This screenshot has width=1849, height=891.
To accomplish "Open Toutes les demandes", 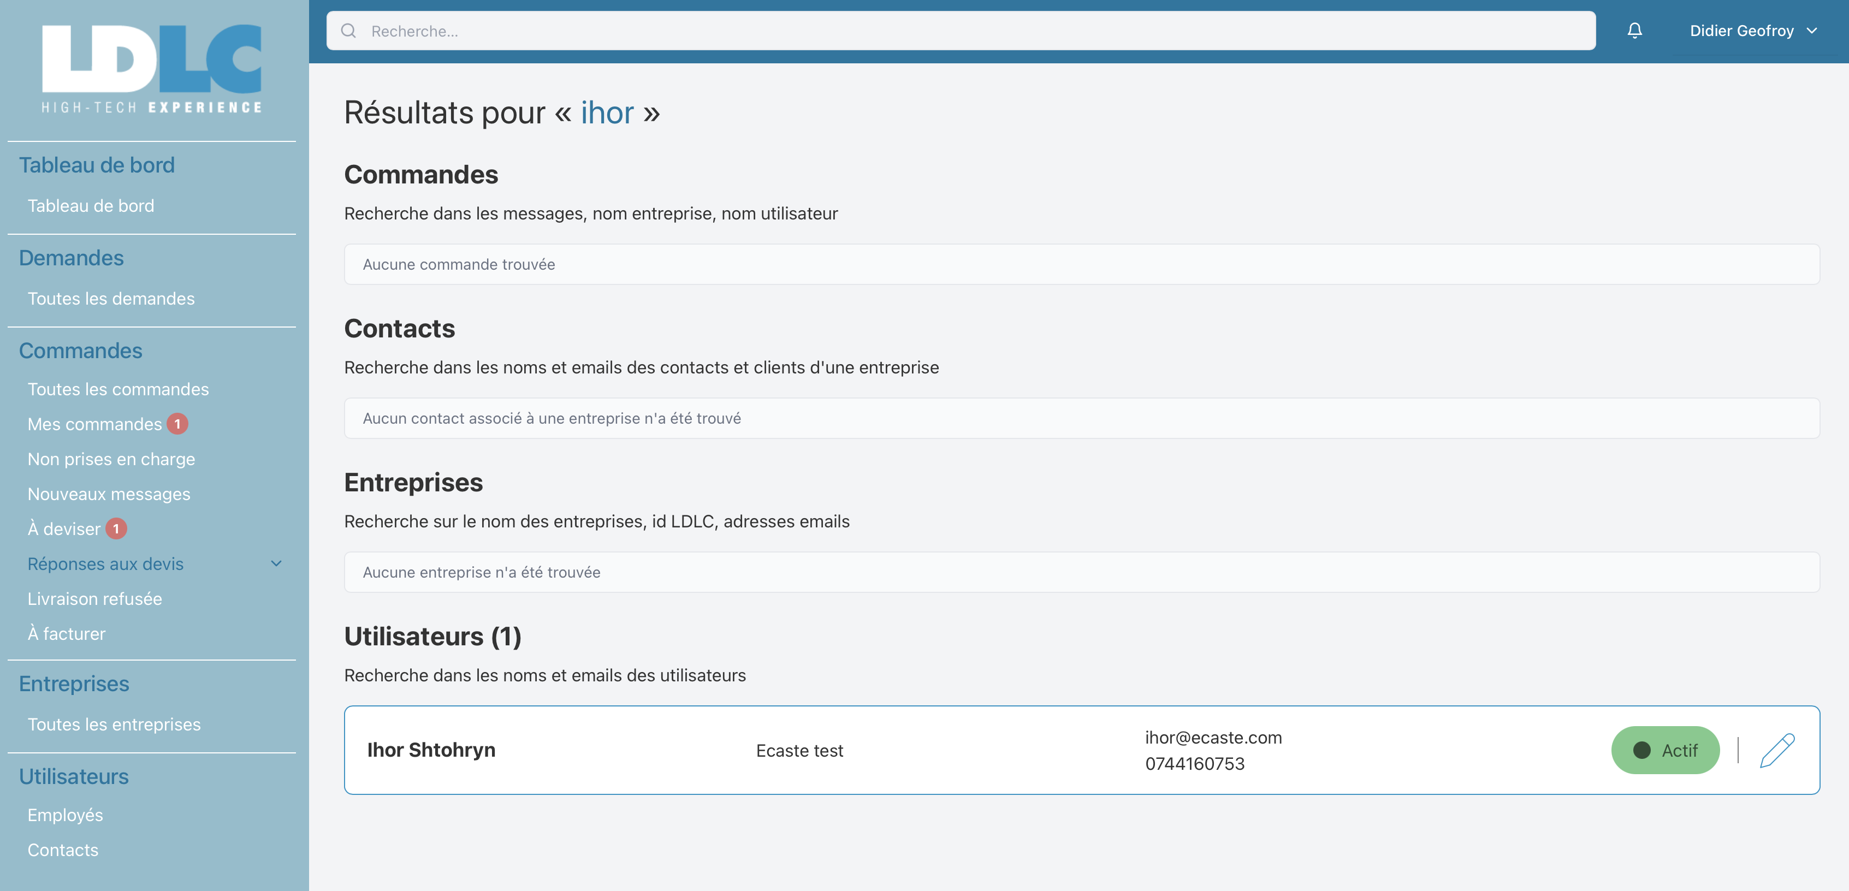I will (110, 299).
